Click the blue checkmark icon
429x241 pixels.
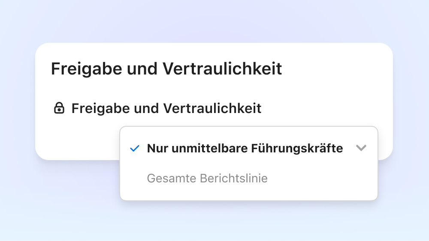135,149
